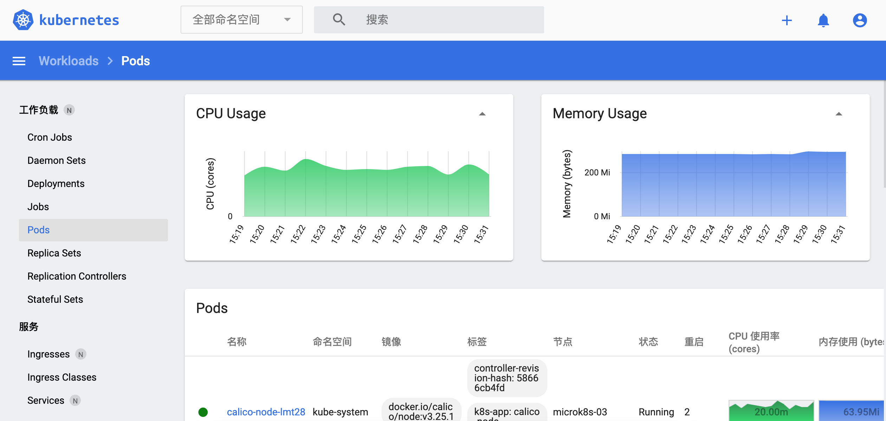Sort by the 名称 column header
The width and height of the screenshot is (886, 421).
pyautogui.click(x=237, y=342)
